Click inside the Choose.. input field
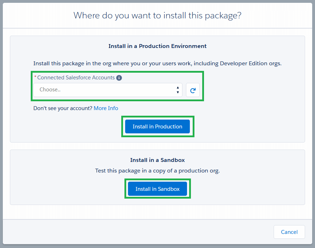 click(88, 90)
